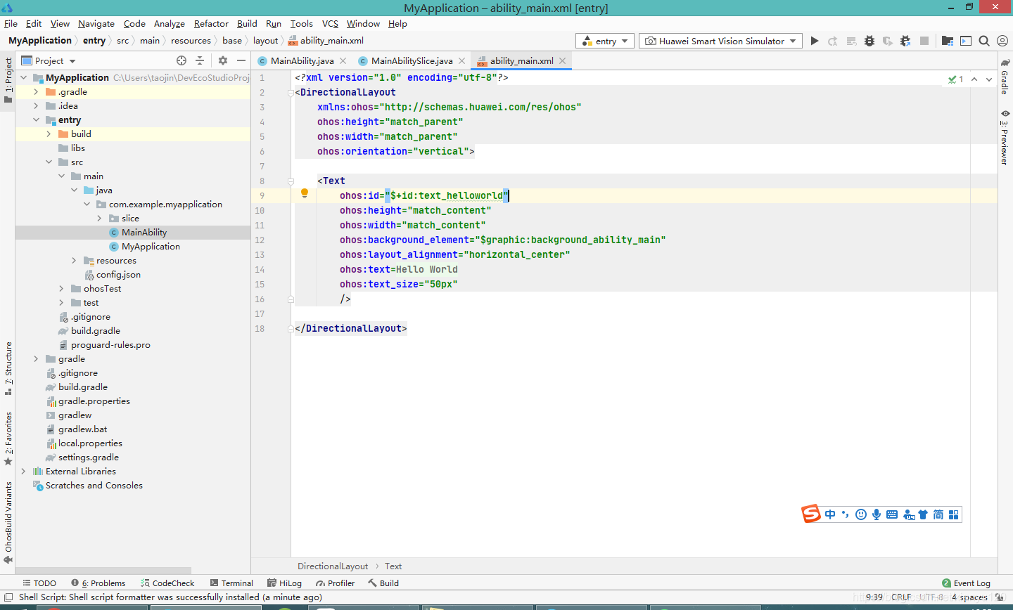The height and width of the screenshot is (610, 1013).
Task: Toggle IME Chinese/English mode
Action: point(830,514)
